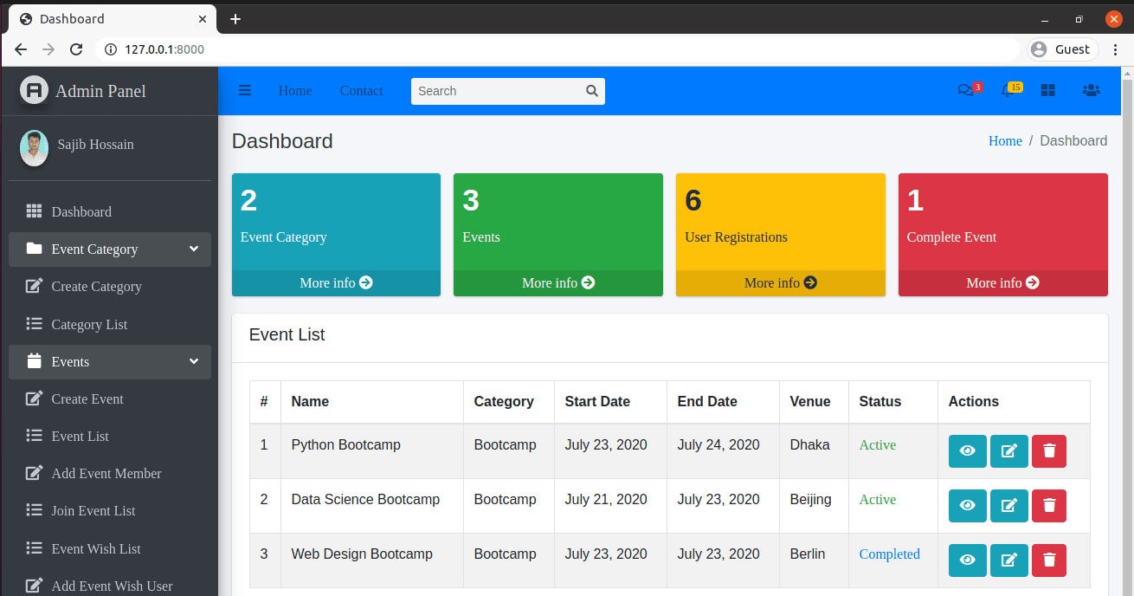
Task: Open the Contact menu item
Action: click(361, 90)
